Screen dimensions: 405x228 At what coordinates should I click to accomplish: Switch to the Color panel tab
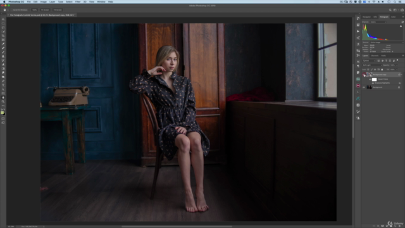coord(393,17)
